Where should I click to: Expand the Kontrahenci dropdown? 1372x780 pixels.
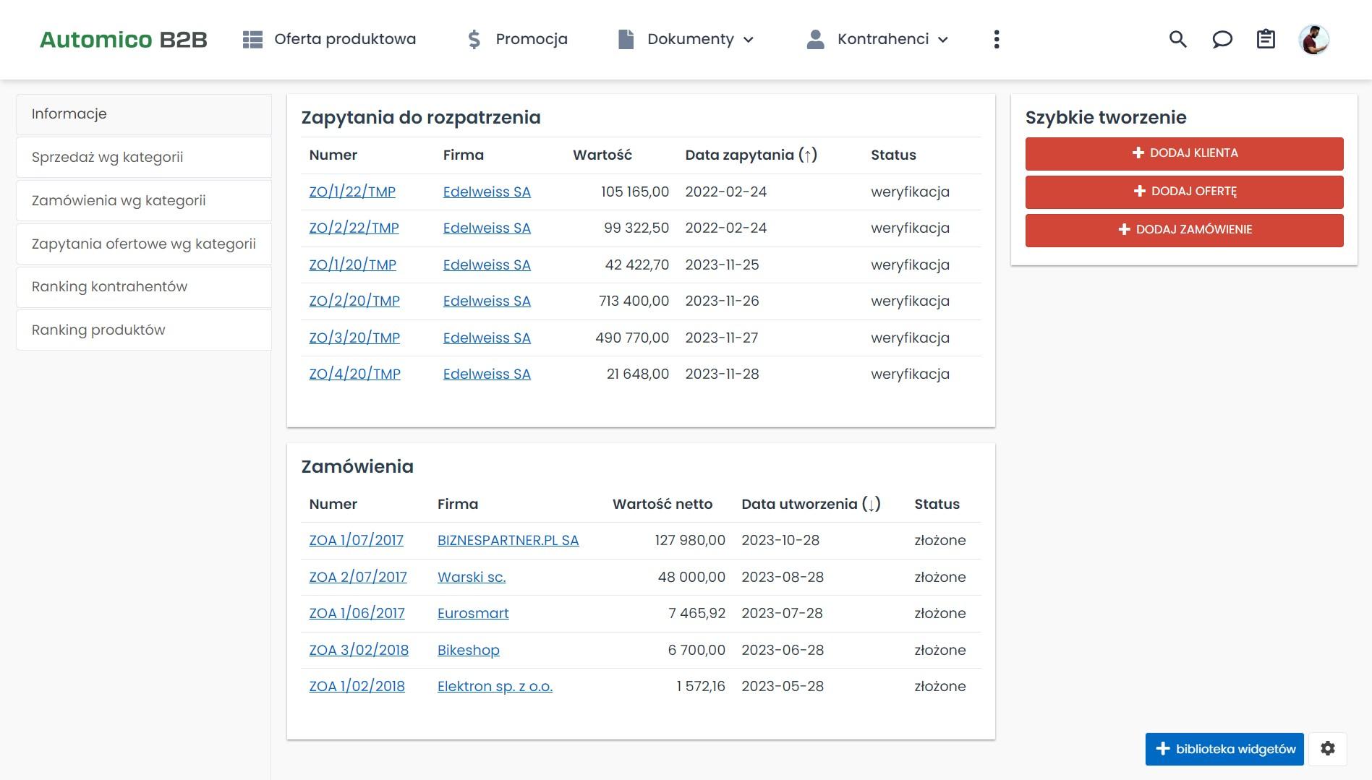877,39
